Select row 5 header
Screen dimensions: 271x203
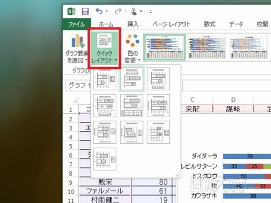71,146
